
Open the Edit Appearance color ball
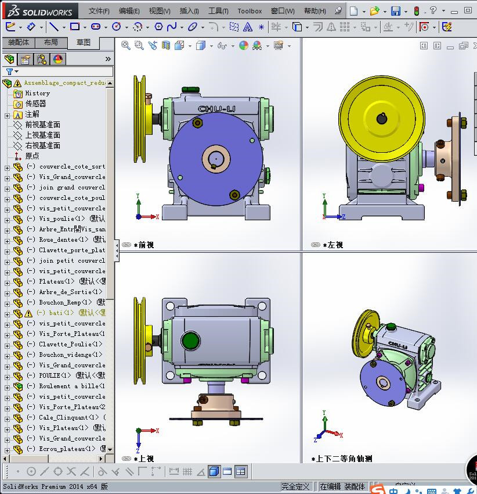pos(244,46)
